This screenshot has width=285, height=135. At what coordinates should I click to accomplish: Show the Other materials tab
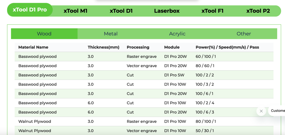[x=244, y=34]
